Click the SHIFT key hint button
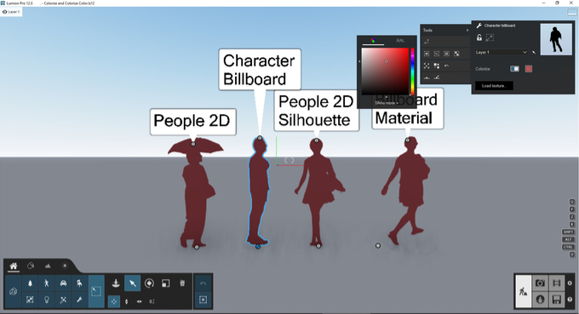Image resolution: width=579 pixels, height=314 pixels. tap(568, 231)
